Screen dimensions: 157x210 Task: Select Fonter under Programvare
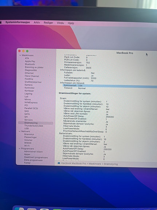click(27, 163)
